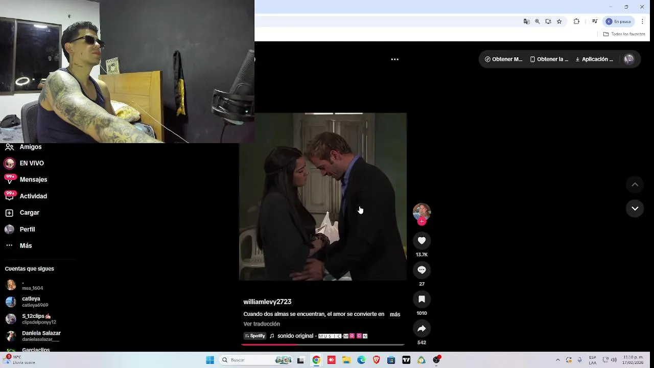Viewport: 654px width, 368px height.
Task: Open the TikTok profile avatar at top right
Action: tap(629, 59)
